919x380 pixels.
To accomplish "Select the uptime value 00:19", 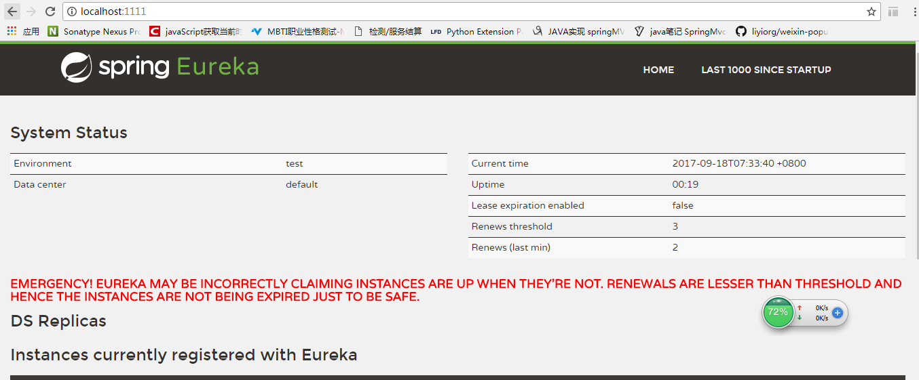I will pyautogui.click(x=686, y=185).
